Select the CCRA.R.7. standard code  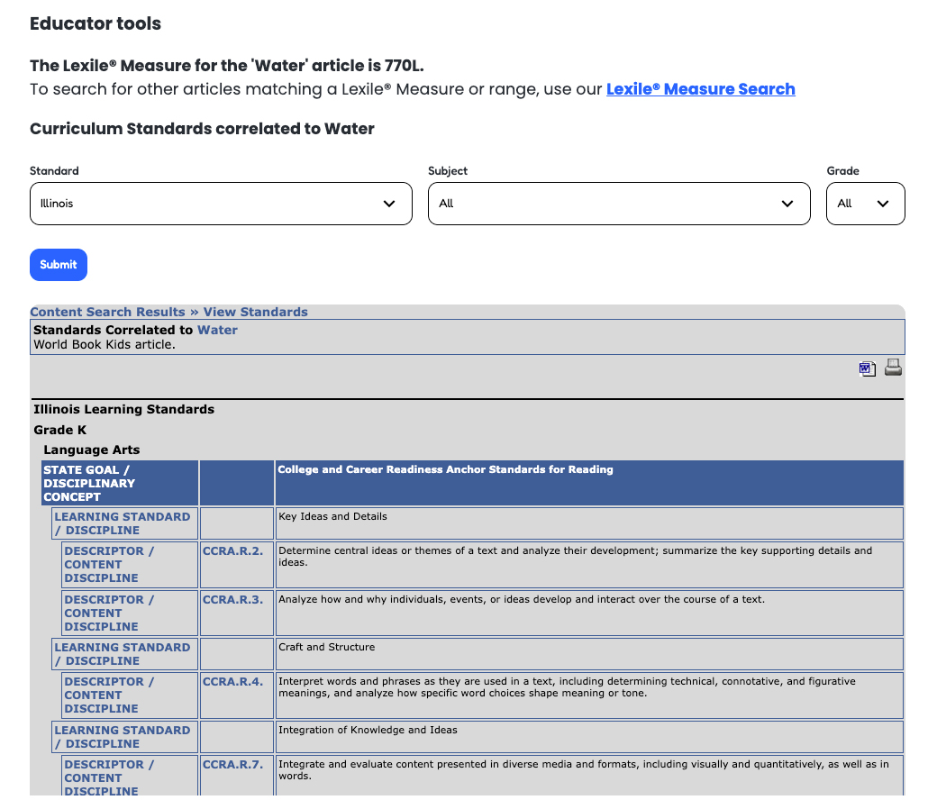click(232, 764)
